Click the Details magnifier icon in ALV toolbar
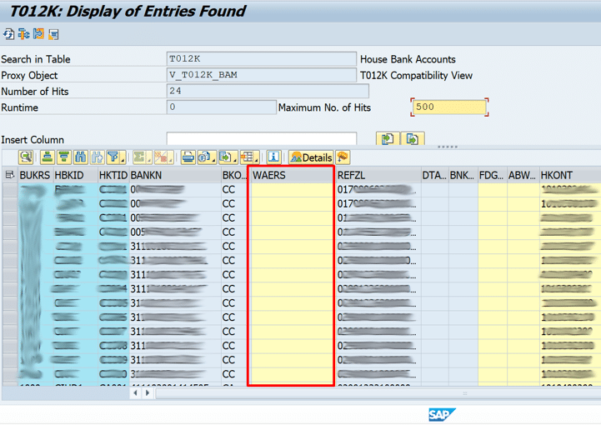The height and width of the screenshot is (425, 601). tap(26, 157)
